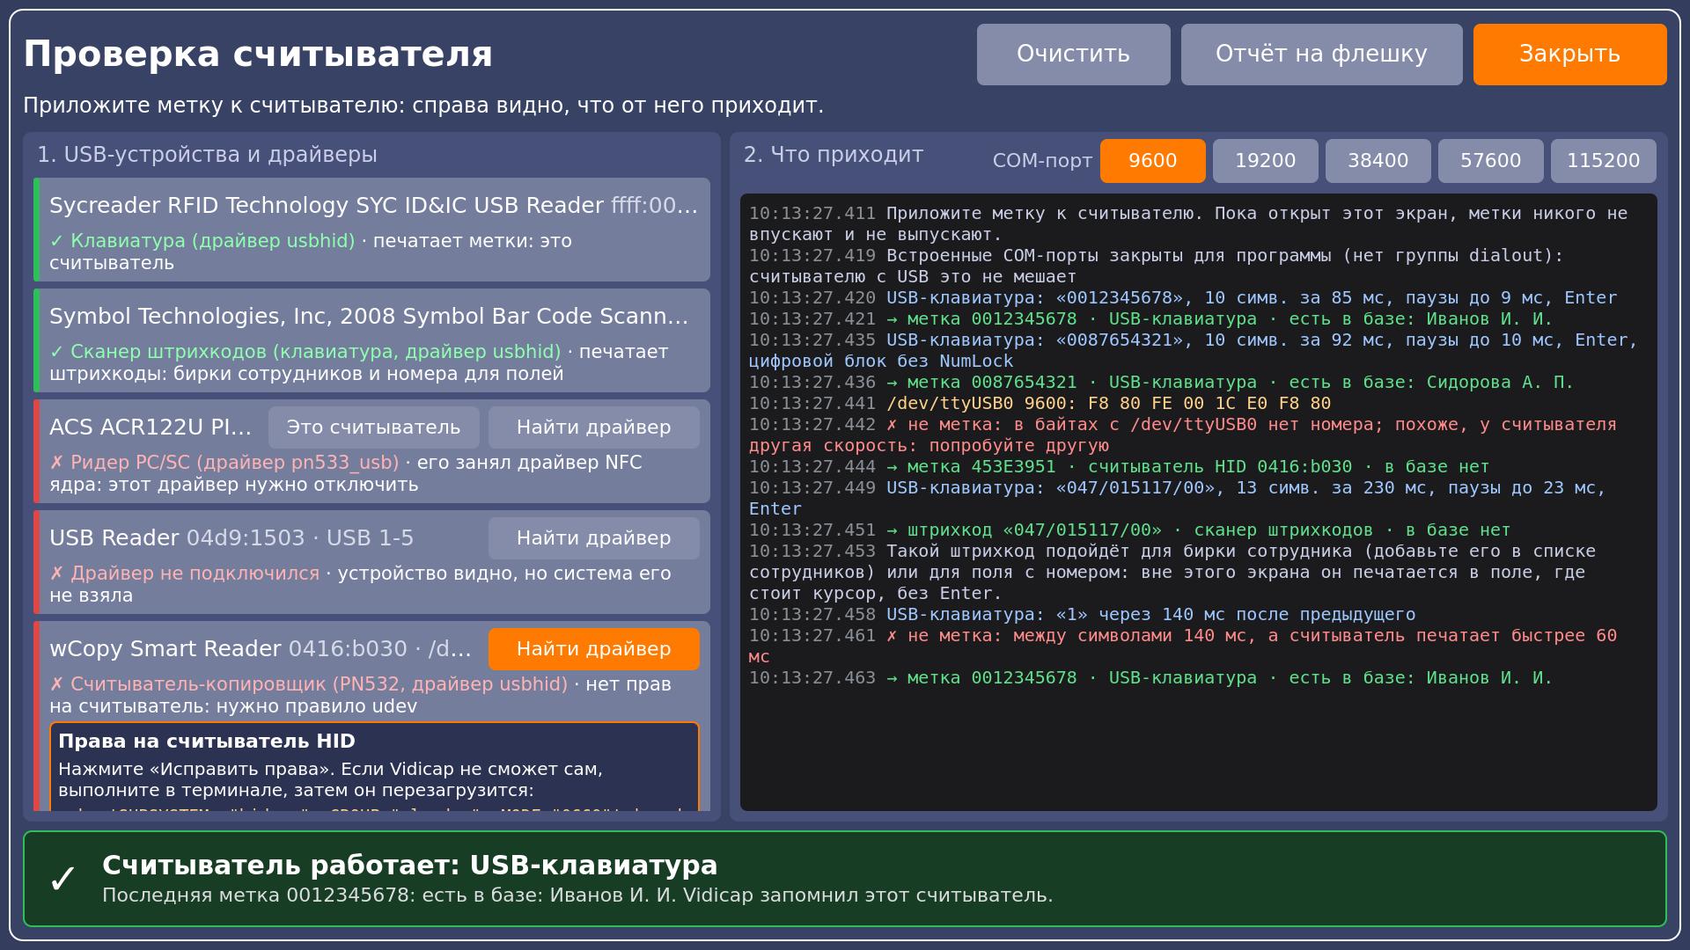1690x950 pixels.
Task: Click «Считыватель работает: USB-клавиатура» status title
Action: click(409, 866)
